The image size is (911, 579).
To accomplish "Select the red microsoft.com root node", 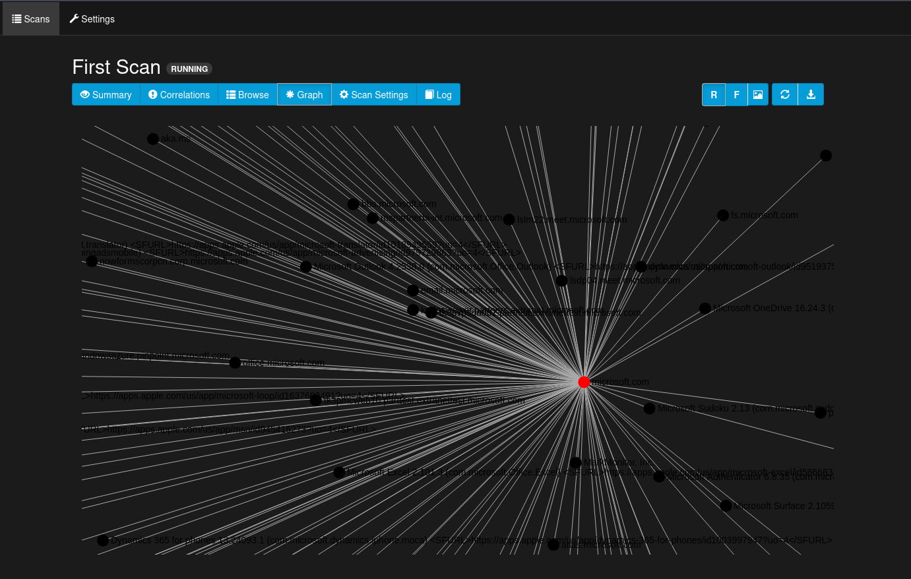I will [584, 382].
